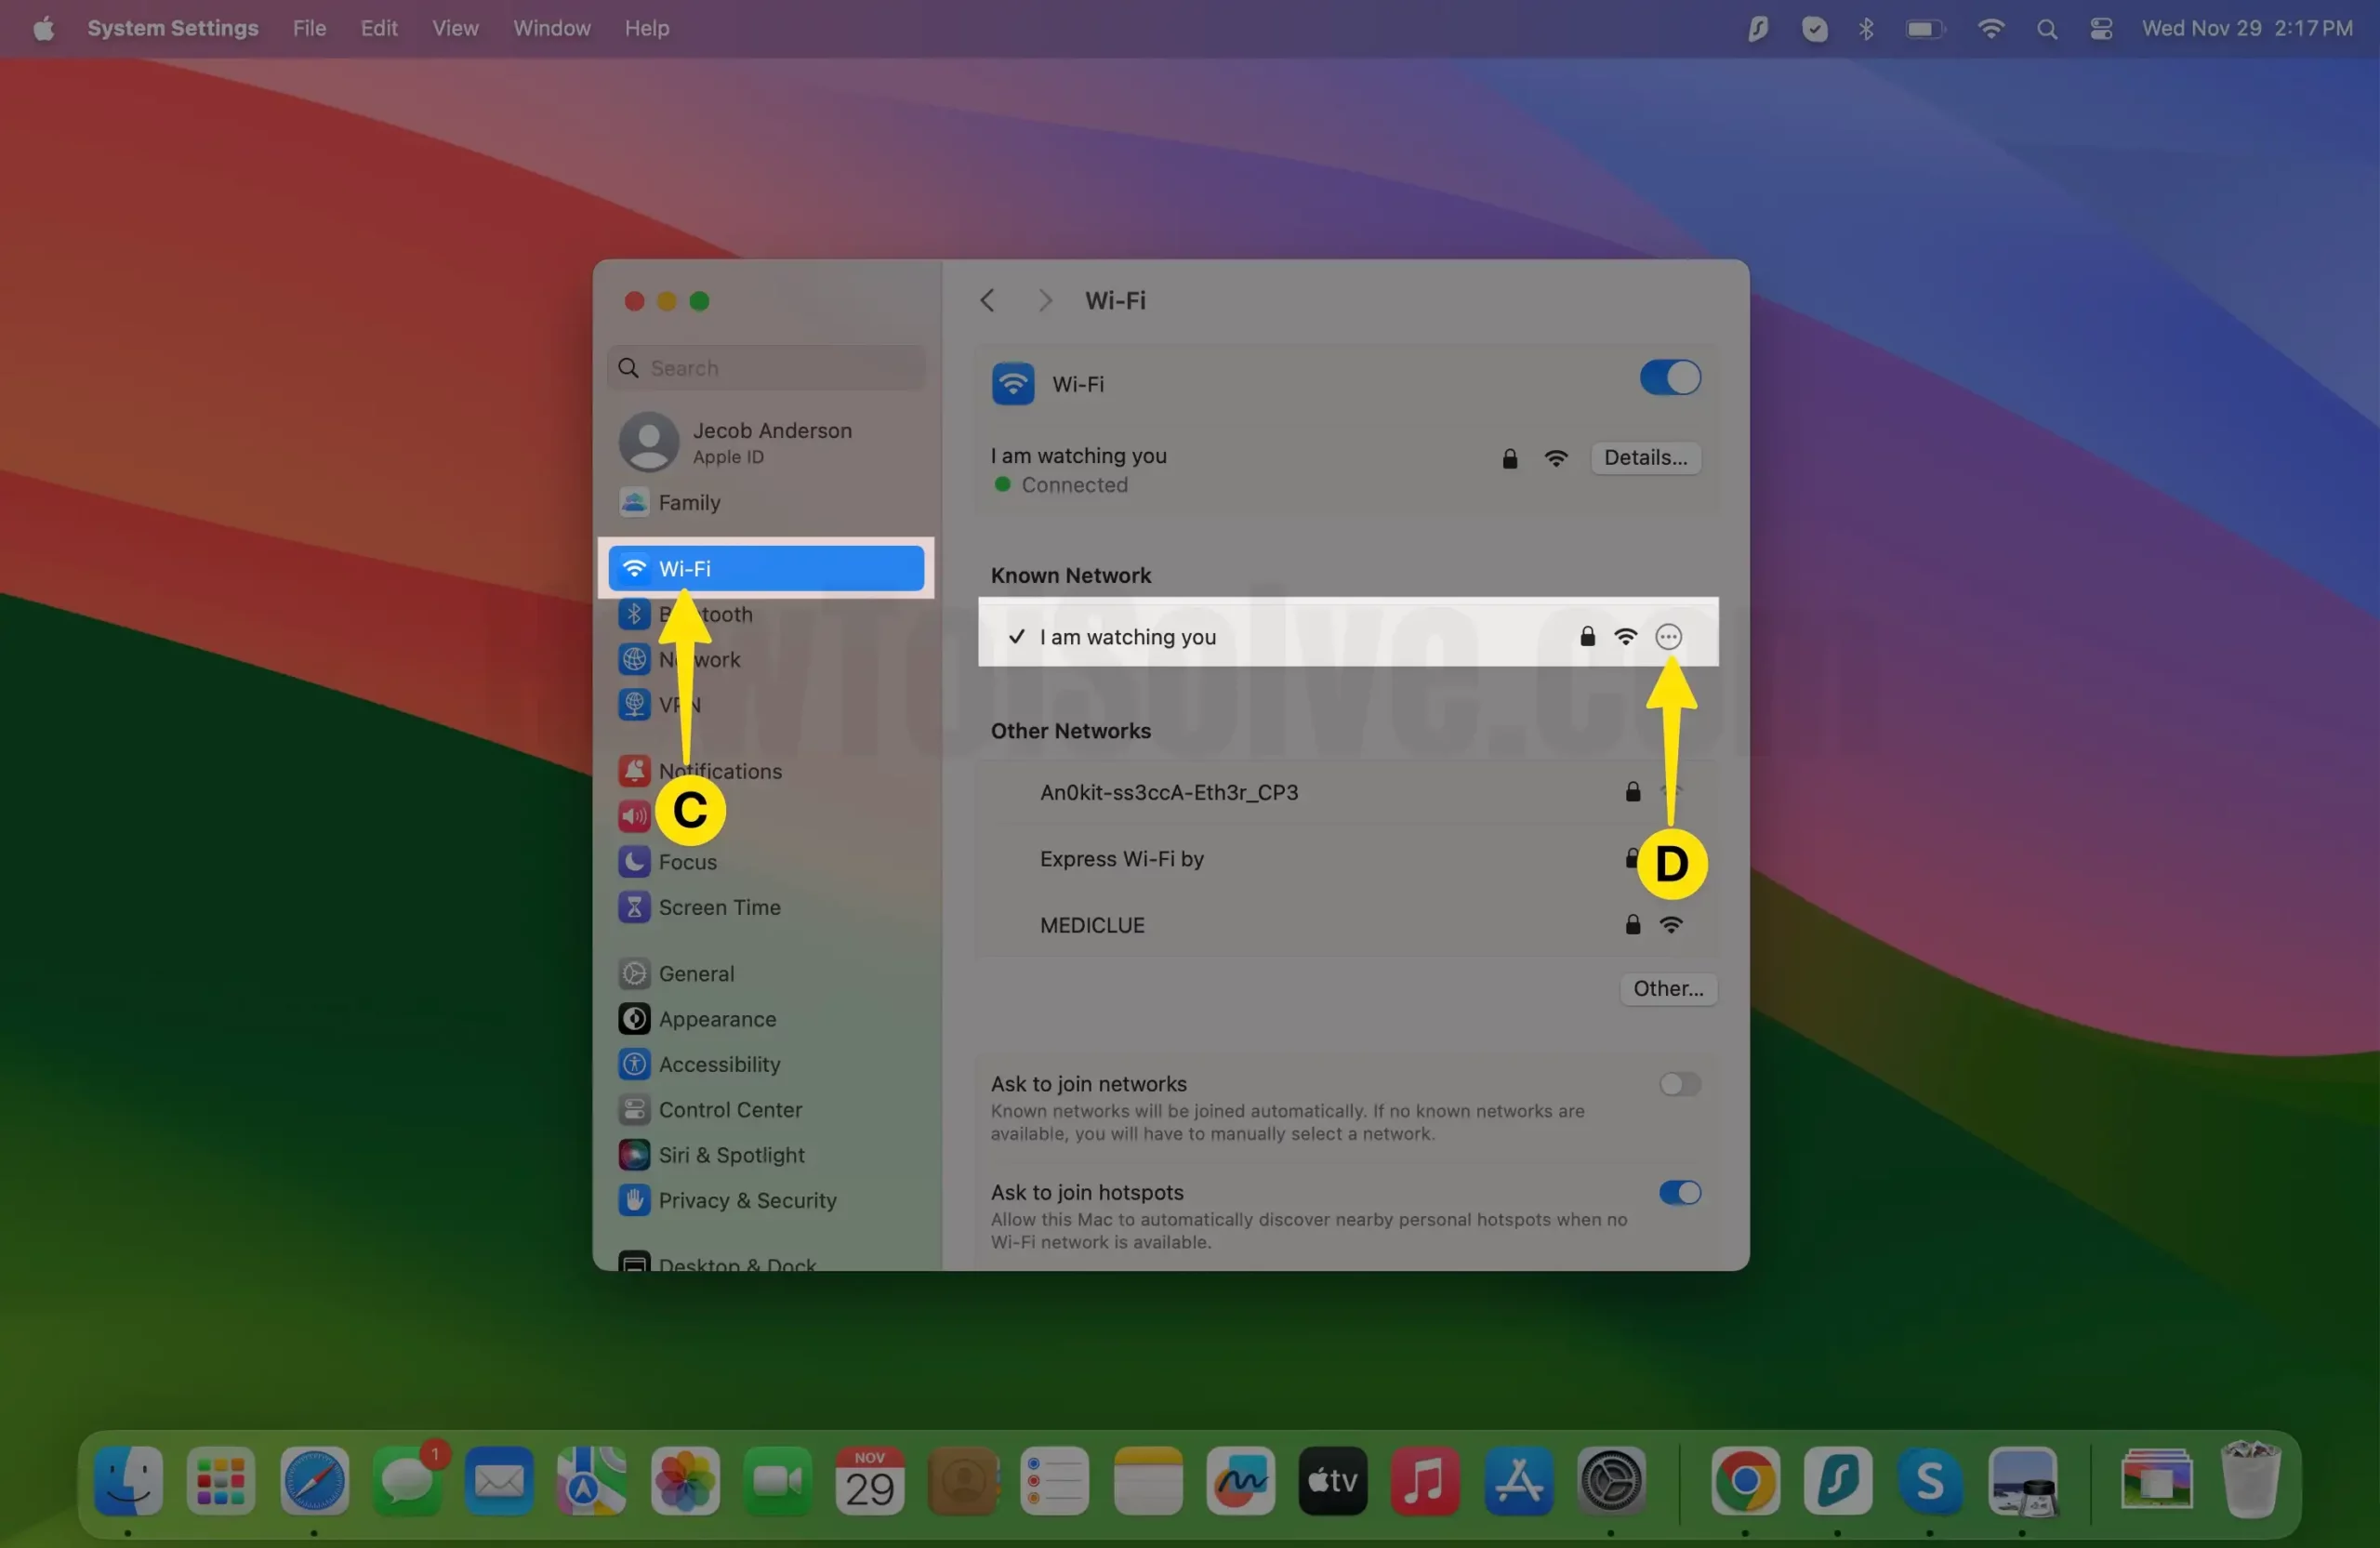Screen dimensions: 2380x1548
Task: Open the Window menu
Action: pos(551,29)
